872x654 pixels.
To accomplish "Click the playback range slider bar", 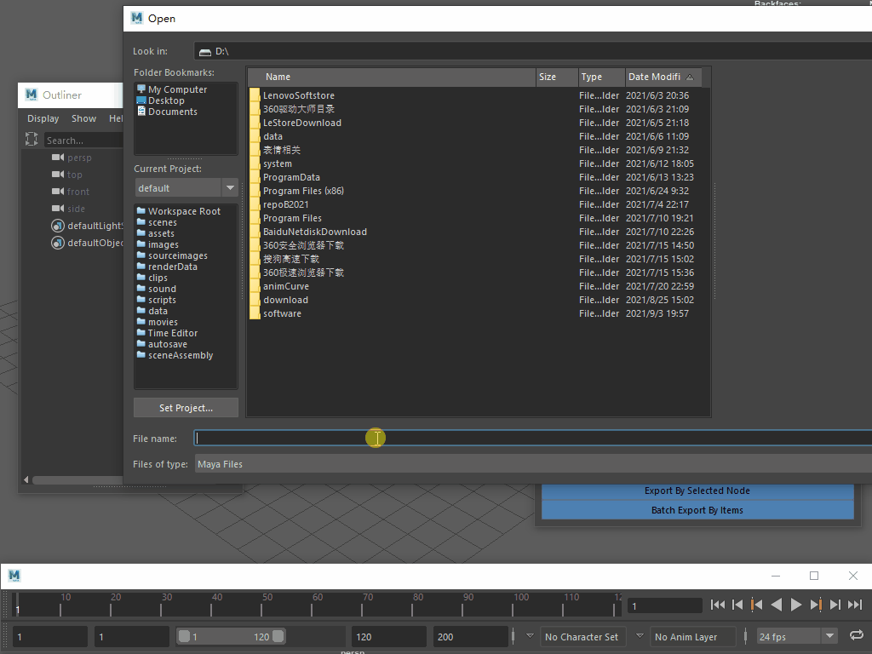I will pyautogui.click(x=230, y=637).
